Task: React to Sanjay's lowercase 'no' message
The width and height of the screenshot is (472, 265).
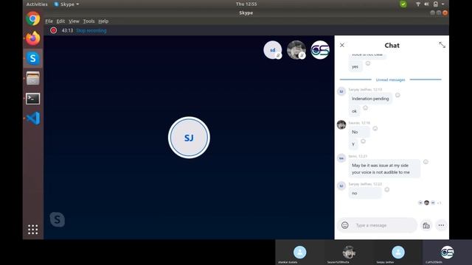Action: pyautogui.click(x=387, y=190)
